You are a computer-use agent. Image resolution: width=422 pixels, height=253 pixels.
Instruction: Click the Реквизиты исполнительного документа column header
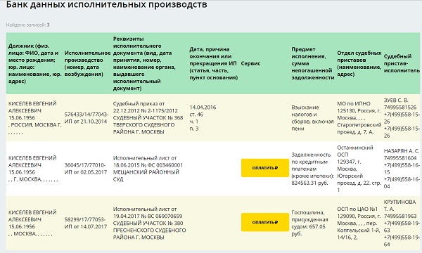click(144, 63)
